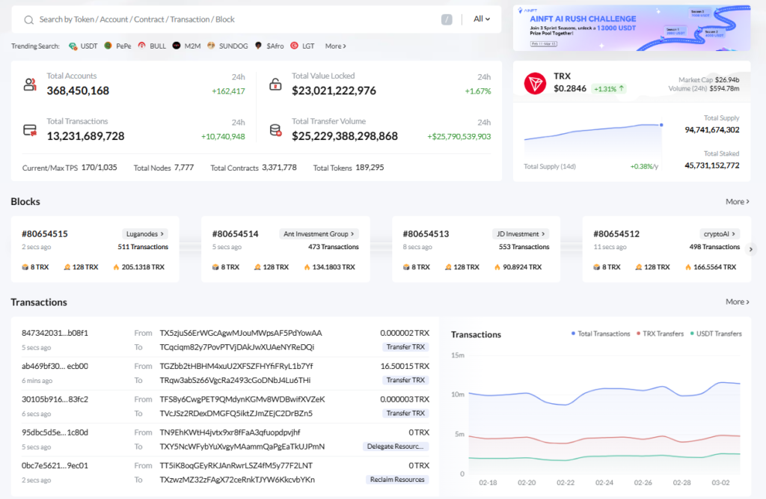Click the TRX logo icon

click(x=535, y=84)
